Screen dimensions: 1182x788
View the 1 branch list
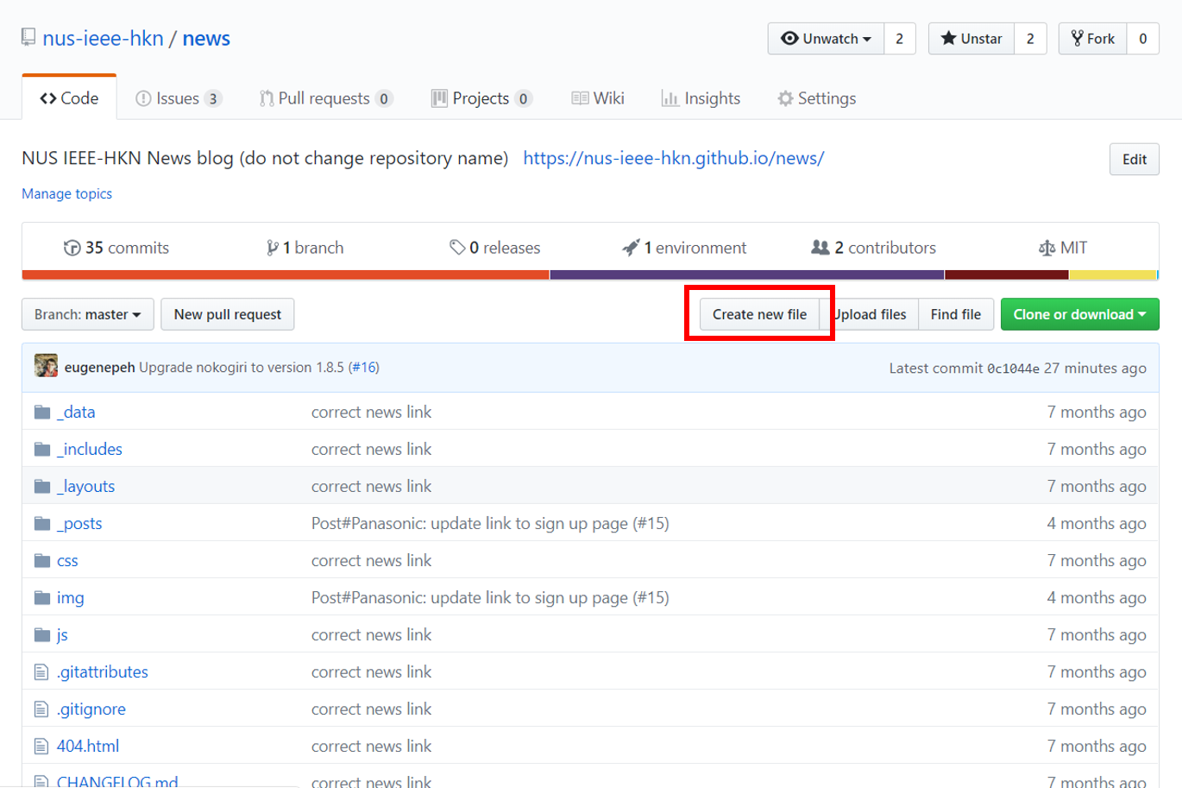pyautogui.click(x=305, y=248)
